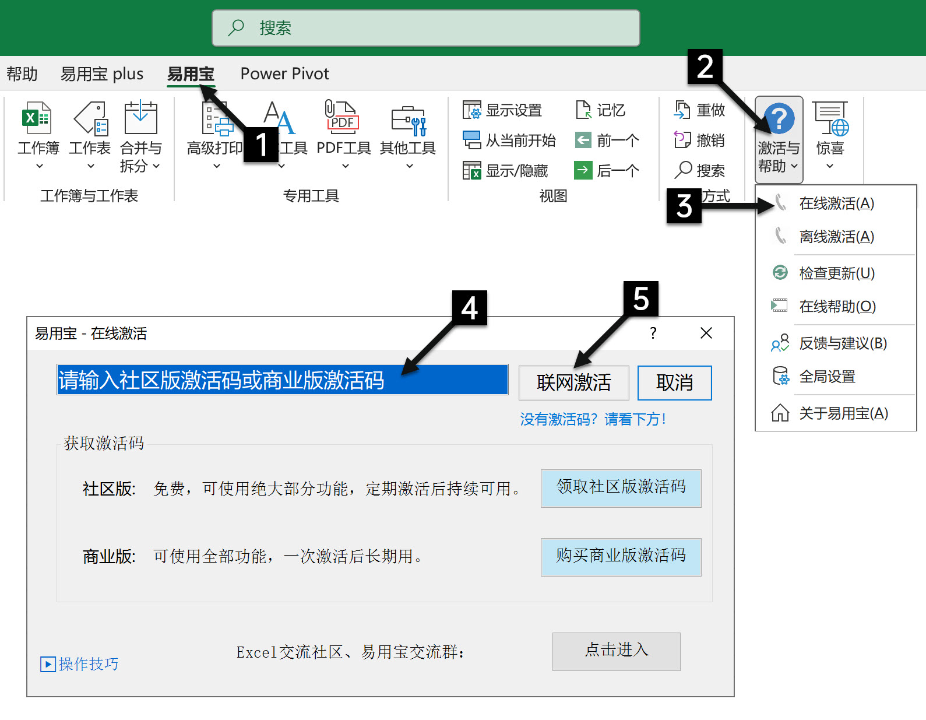Open the 惊喜 surprise icon
The width and height of the screenshot is (926, 720).
click(x=831, y=118)
